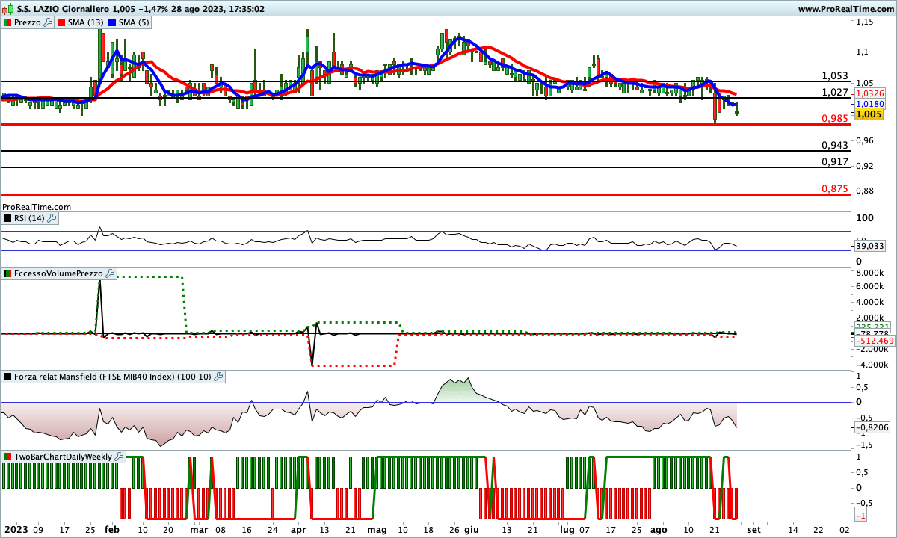Click the candlestick icon beside S.S. LAZIO
Image resolution: width=897 pixels, height=538 pixels.
click(x=9, y=9)
